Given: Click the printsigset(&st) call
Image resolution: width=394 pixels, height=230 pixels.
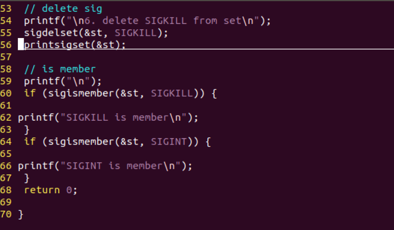Looking at the screenshot, I should pos(74,45).
